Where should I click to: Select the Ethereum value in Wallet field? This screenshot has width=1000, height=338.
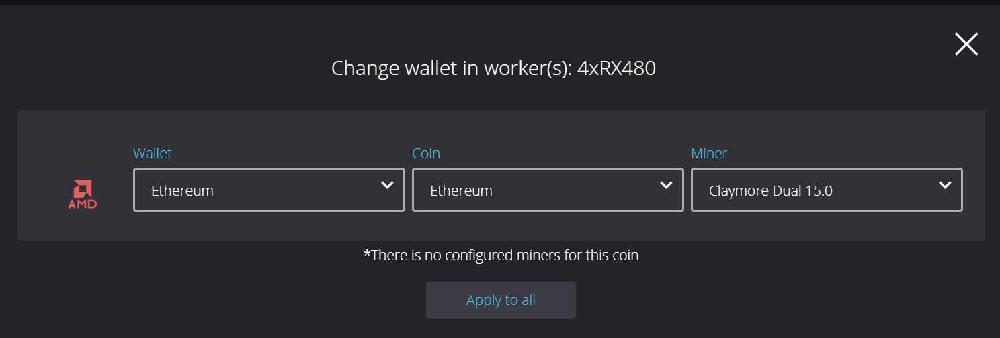coord(182,190)
